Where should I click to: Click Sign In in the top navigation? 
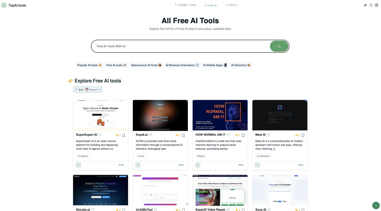(211, 5)
